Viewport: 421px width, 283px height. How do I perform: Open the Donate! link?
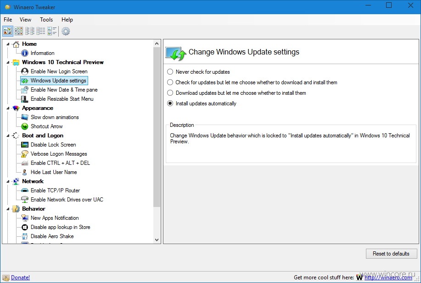pyautogui.click(x=20, y=278)
